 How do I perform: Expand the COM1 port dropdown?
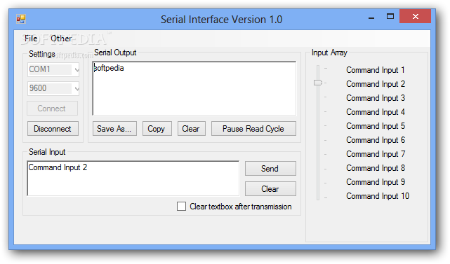pos(77,69)
